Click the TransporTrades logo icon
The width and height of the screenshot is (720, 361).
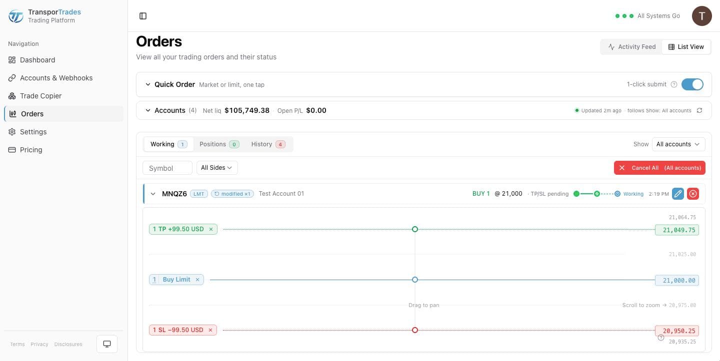(16, 16)
